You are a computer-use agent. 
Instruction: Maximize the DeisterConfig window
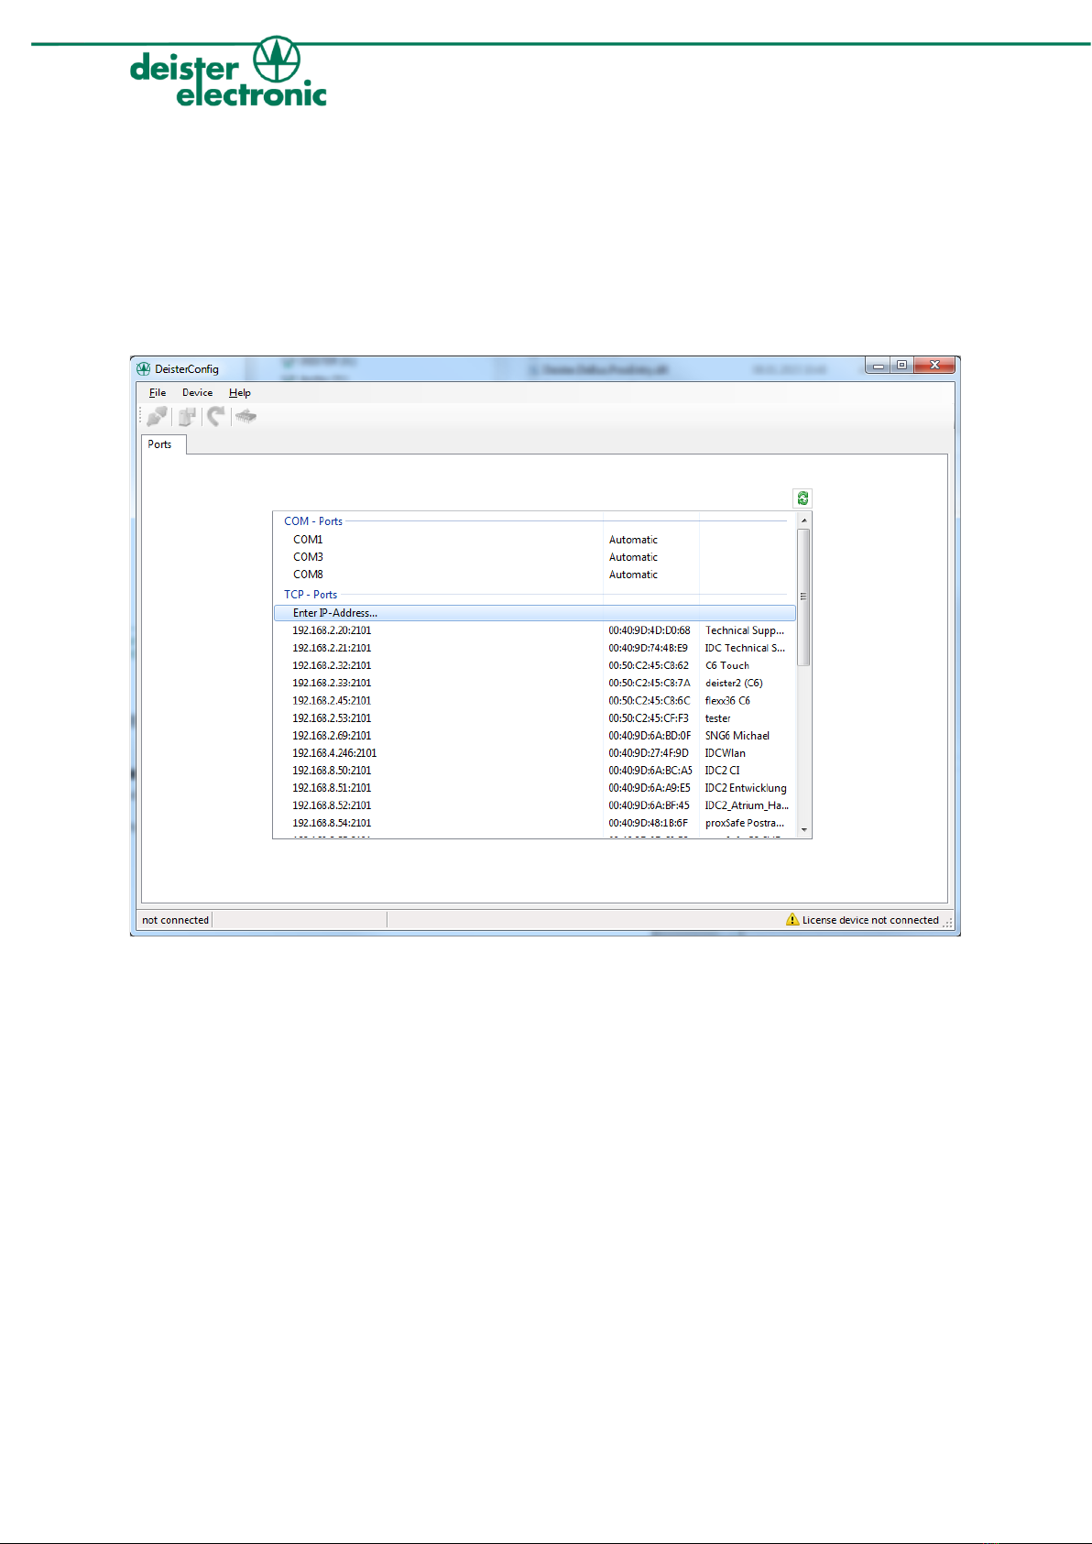click(x=901, y=365)
